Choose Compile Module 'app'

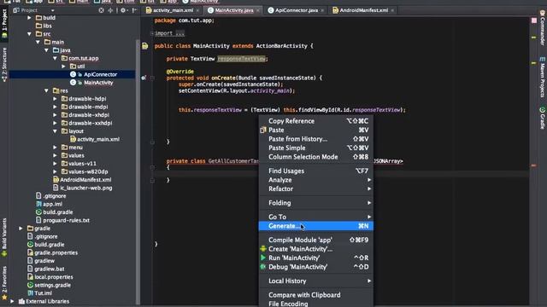(315, 240)
